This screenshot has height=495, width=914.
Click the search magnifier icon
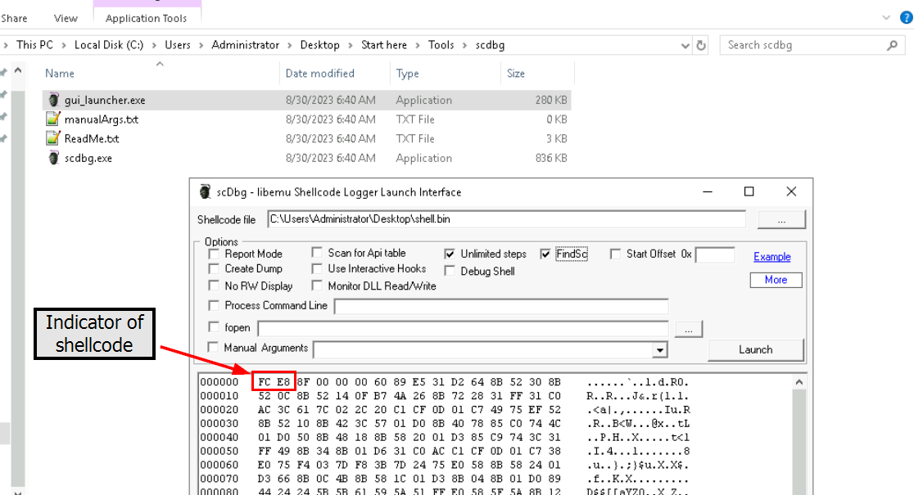[x=893, y=46]
